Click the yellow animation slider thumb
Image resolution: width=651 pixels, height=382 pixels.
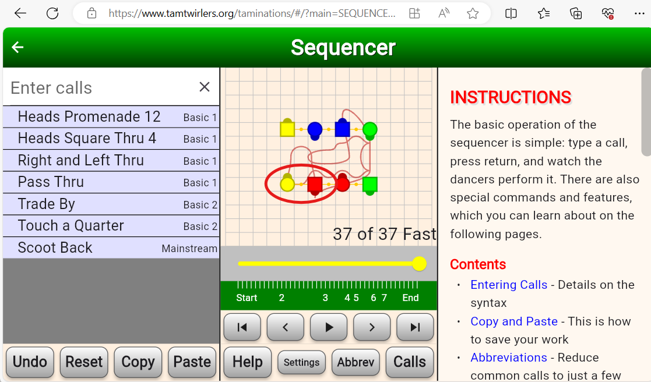click(x=419, y=264)
